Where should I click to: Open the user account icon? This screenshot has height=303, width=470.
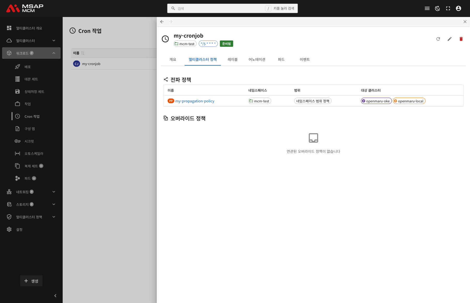(x=459, y=8)
